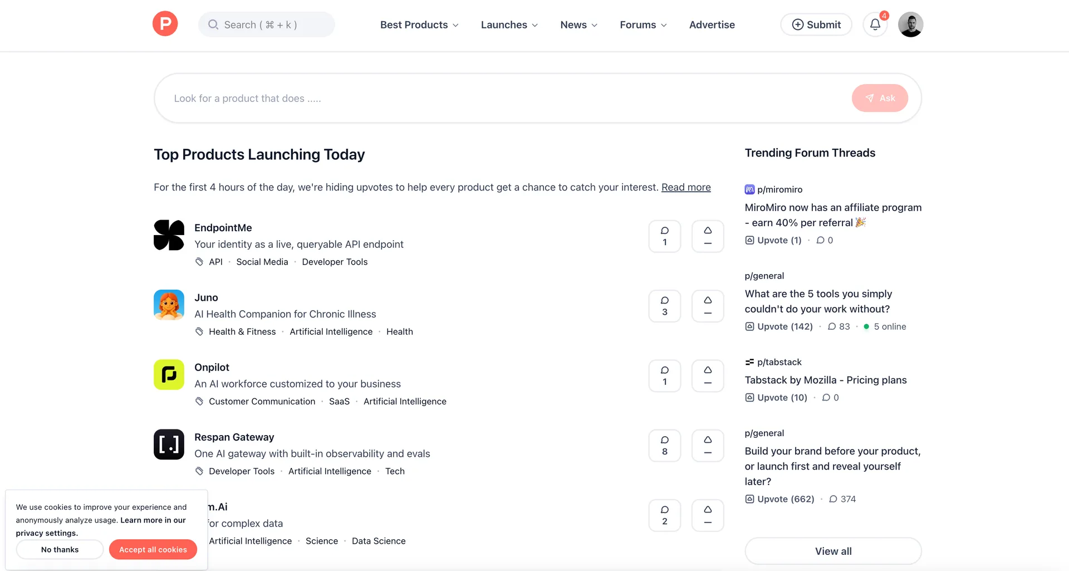Open the EndpointMe product title
The height and width of the screenshot is (571, 1069).
pos(223,228)
